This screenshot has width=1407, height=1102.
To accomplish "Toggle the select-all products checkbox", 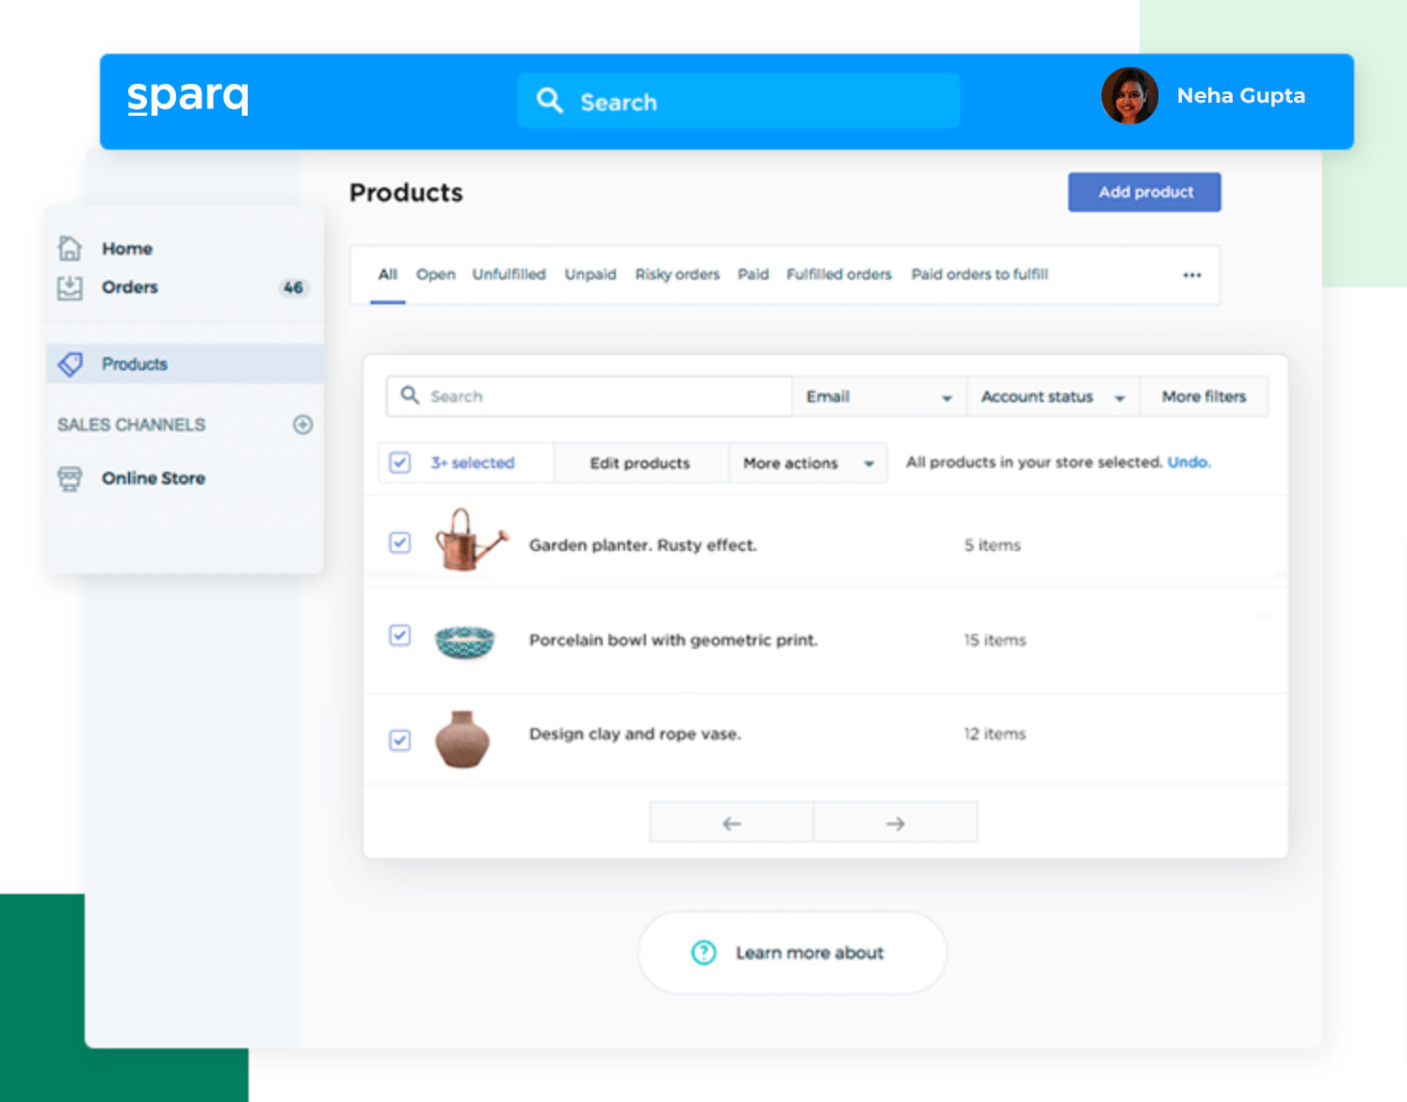I will (x=399, y=462).
